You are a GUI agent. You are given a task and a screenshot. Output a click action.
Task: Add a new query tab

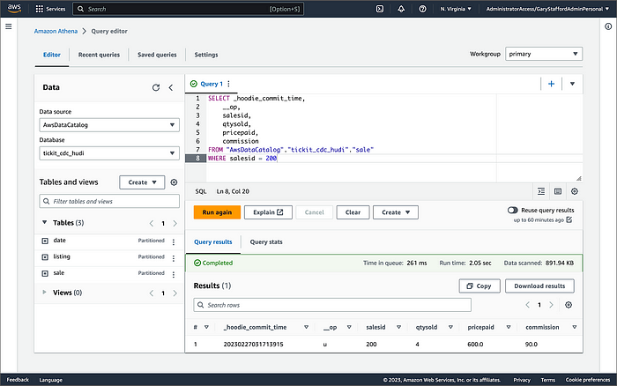(551, 84)
